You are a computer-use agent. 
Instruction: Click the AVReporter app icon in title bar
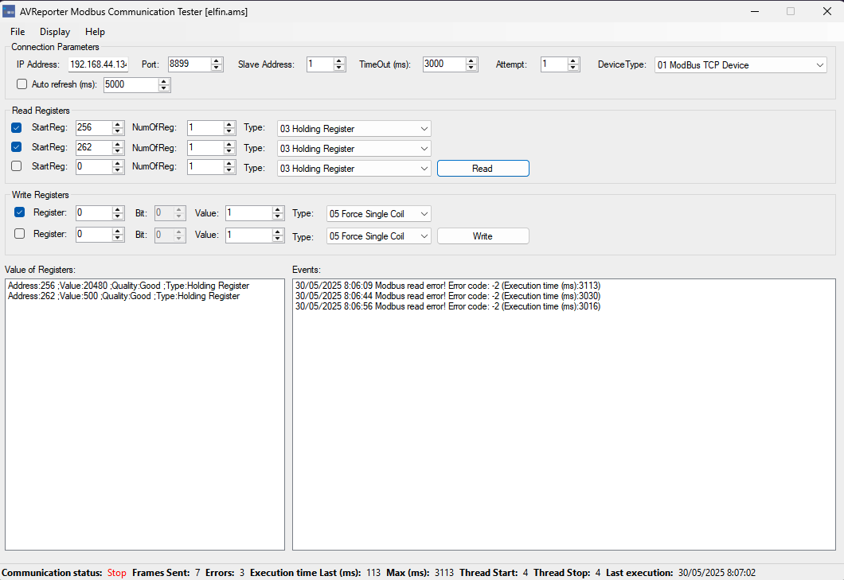tap(10, 11)
